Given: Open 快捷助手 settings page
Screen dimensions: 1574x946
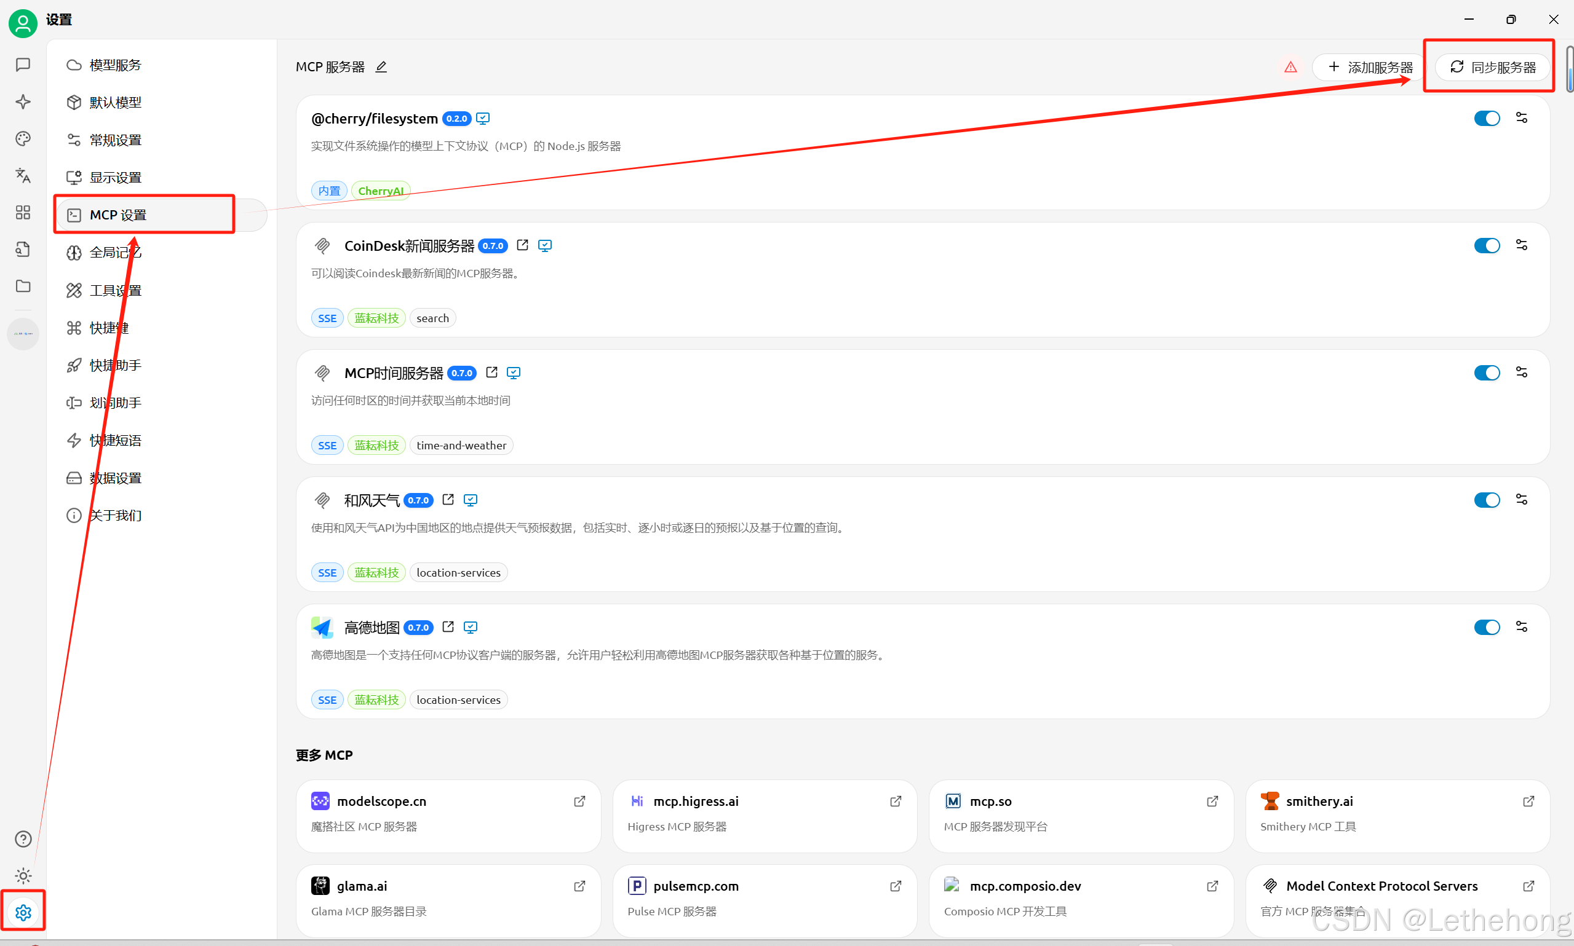Looking at the screenshot, I should [x=161, y=365].
